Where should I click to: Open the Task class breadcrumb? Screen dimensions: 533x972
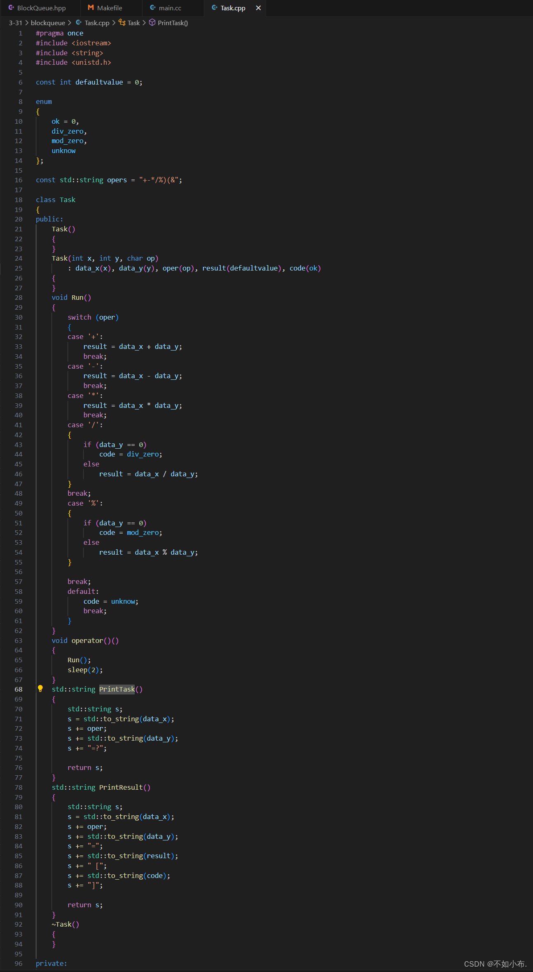click(134, 23)
